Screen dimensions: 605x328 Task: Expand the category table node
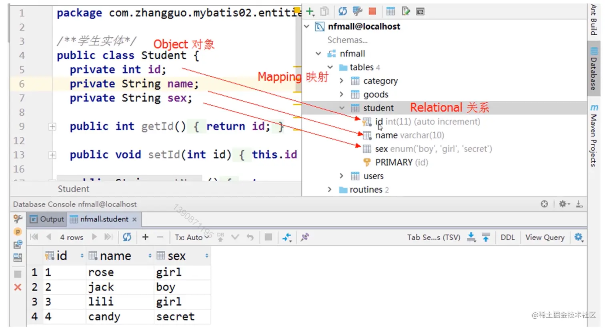(341, 81)
